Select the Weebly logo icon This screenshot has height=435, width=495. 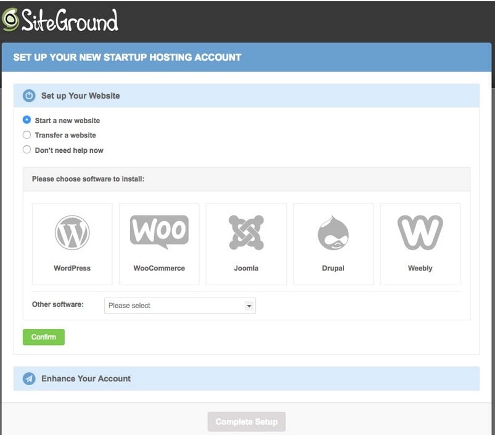tap(420, 232)
